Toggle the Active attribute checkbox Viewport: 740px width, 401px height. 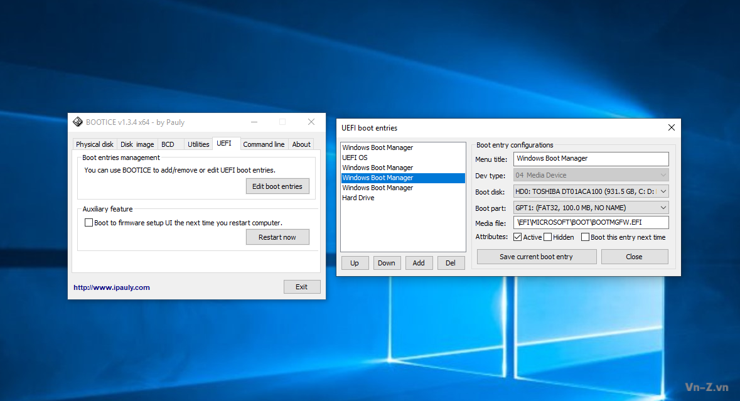[518, 237]
